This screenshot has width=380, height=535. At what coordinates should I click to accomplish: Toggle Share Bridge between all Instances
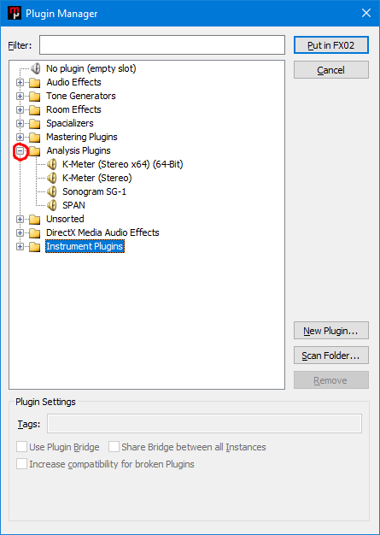114,447
